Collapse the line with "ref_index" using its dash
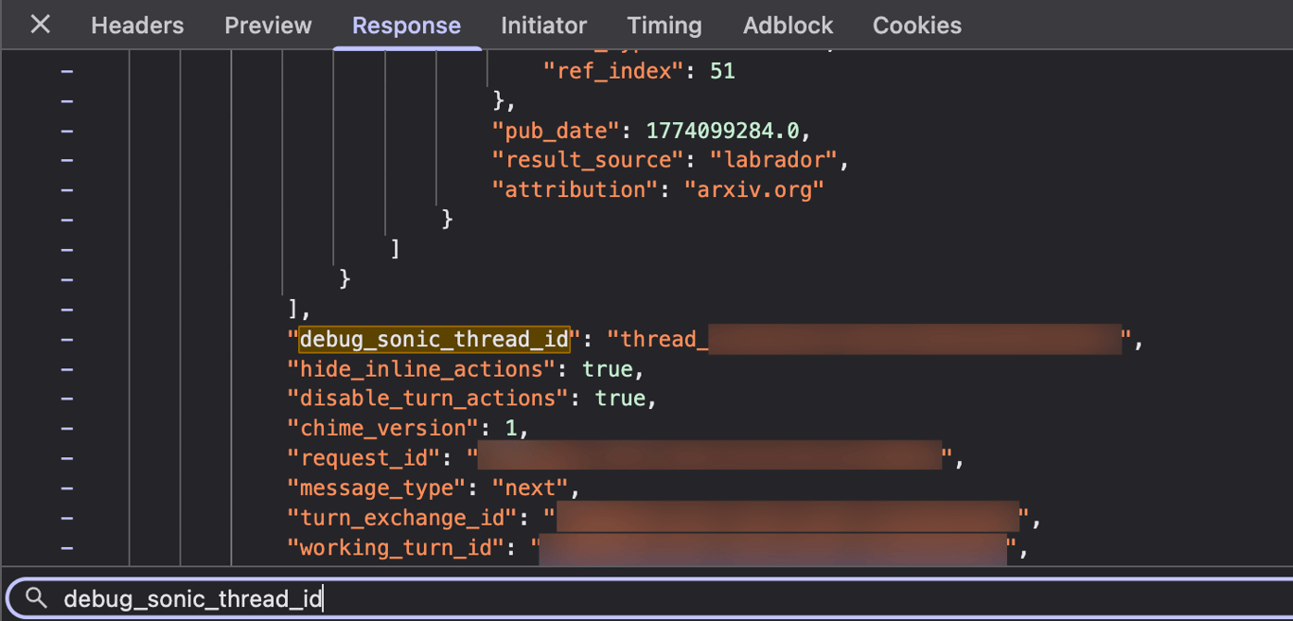Viewport: 1293px width, 621px height. click(67, 71)
